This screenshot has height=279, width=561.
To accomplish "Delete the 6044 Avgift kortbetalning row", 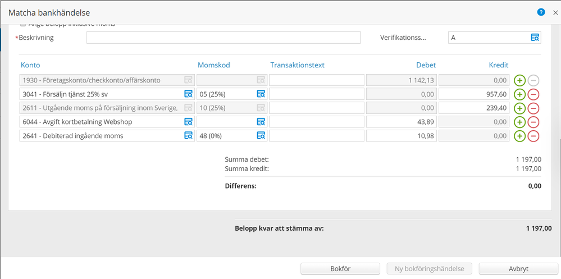I will [x=533, y=122].
